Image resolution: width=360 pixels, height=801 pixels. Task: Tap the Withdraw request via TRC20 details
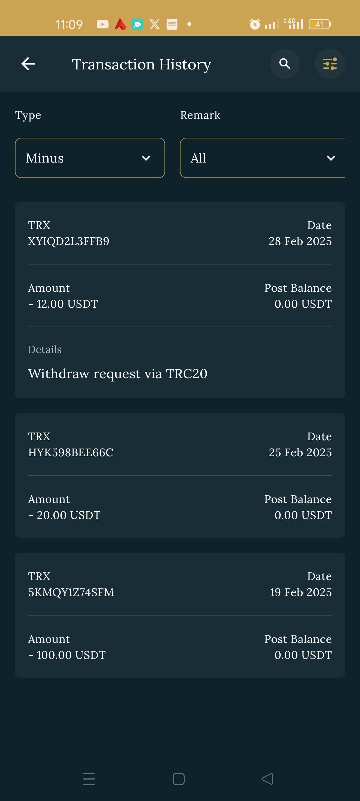118,373
